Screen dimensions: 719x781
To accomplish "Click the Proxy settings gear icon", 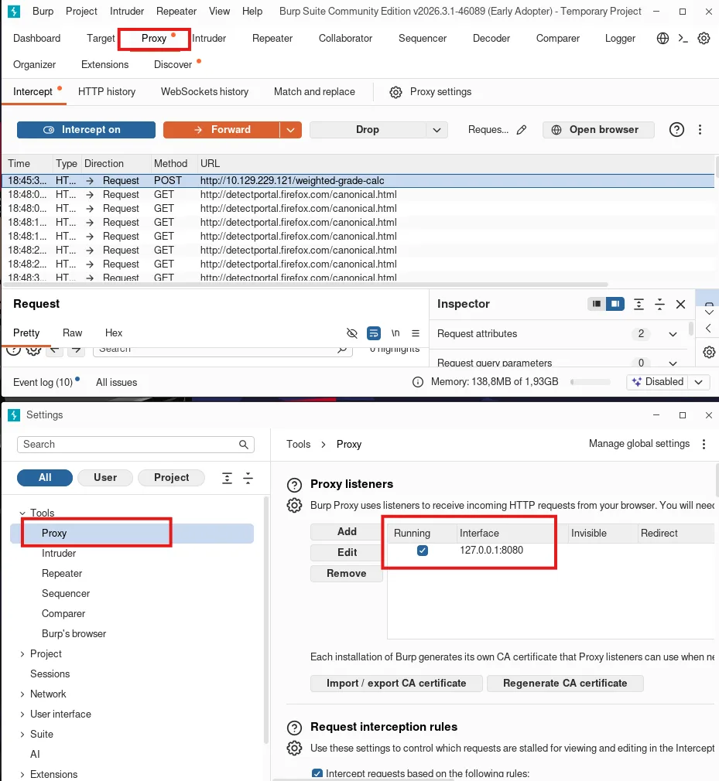I will 395,92.
